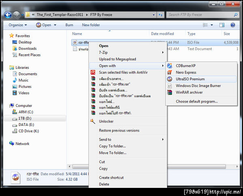The image size is (243, 196).
Task: Click the Computer icon in sidebar
Action: [12, 106]
